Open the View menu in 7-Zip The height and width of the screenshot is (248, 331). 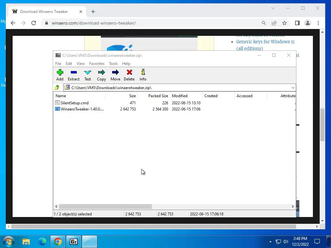coord(80,64)
